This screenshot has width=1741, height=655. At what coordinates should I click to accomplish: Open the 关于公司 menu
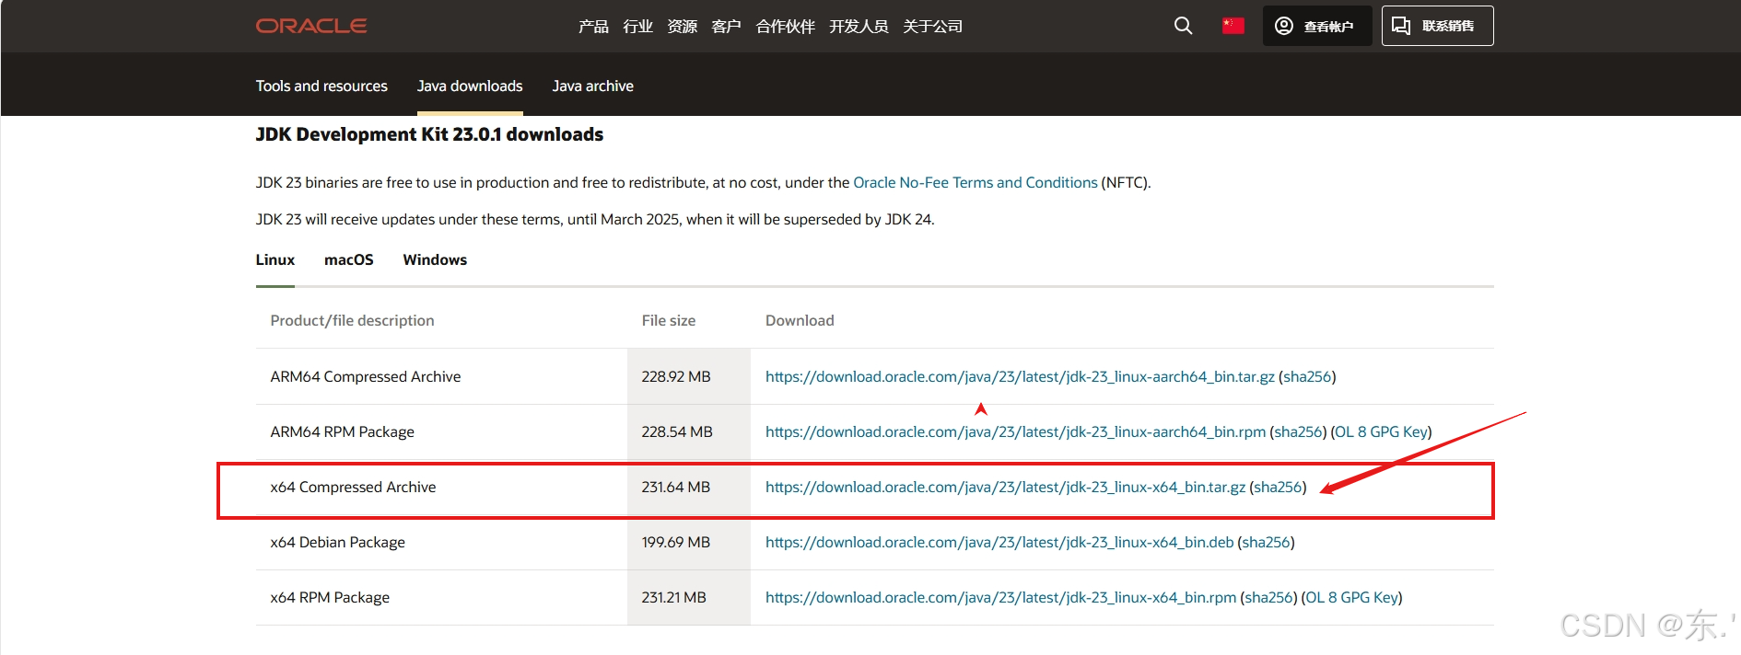coord(932,27)
